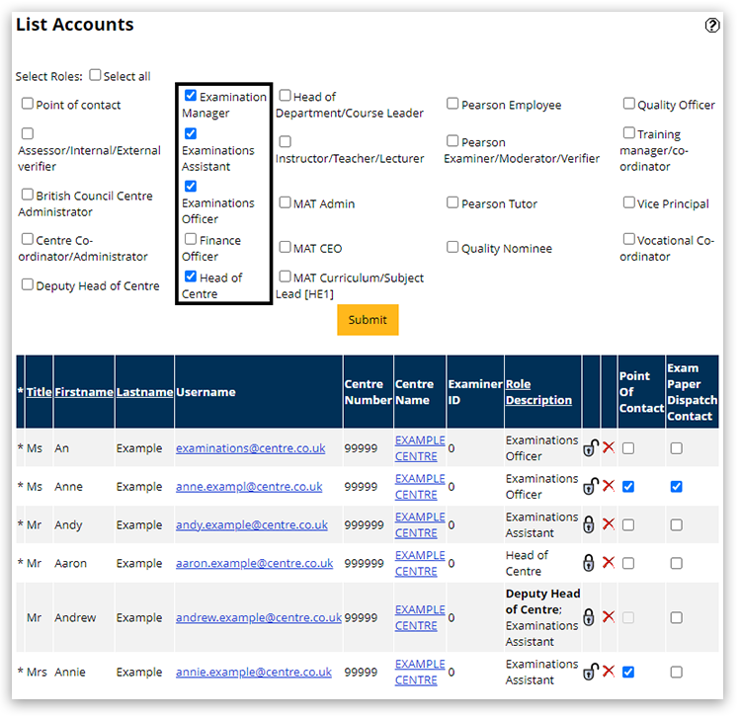The width and height of the screenshot is (741, 717).
Task: Sort the table by Title header
Action: pos(39,392)
